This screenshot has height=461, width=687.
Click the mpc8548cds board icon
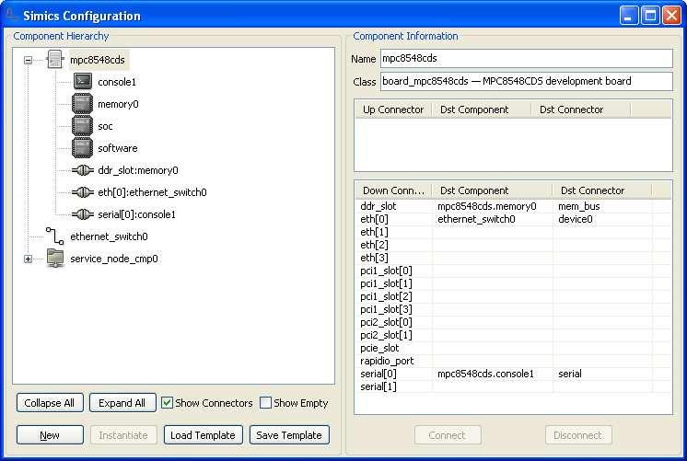pyautogui.click(x=55, y=60)
